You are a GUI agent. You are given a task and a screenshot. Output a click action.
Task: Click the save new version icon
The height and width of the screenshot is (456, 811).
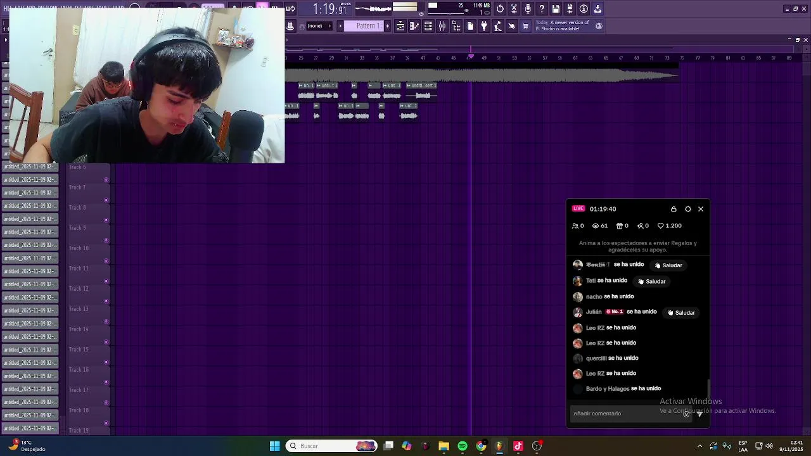(570, 9)
